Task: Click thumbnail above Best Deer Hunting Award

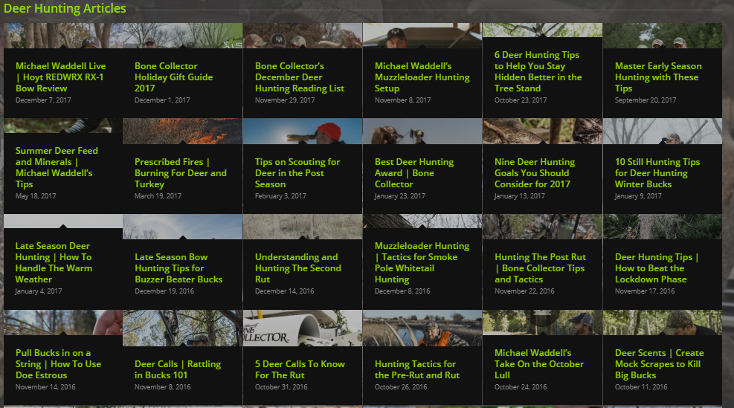Action: click(x=422, y=131)
